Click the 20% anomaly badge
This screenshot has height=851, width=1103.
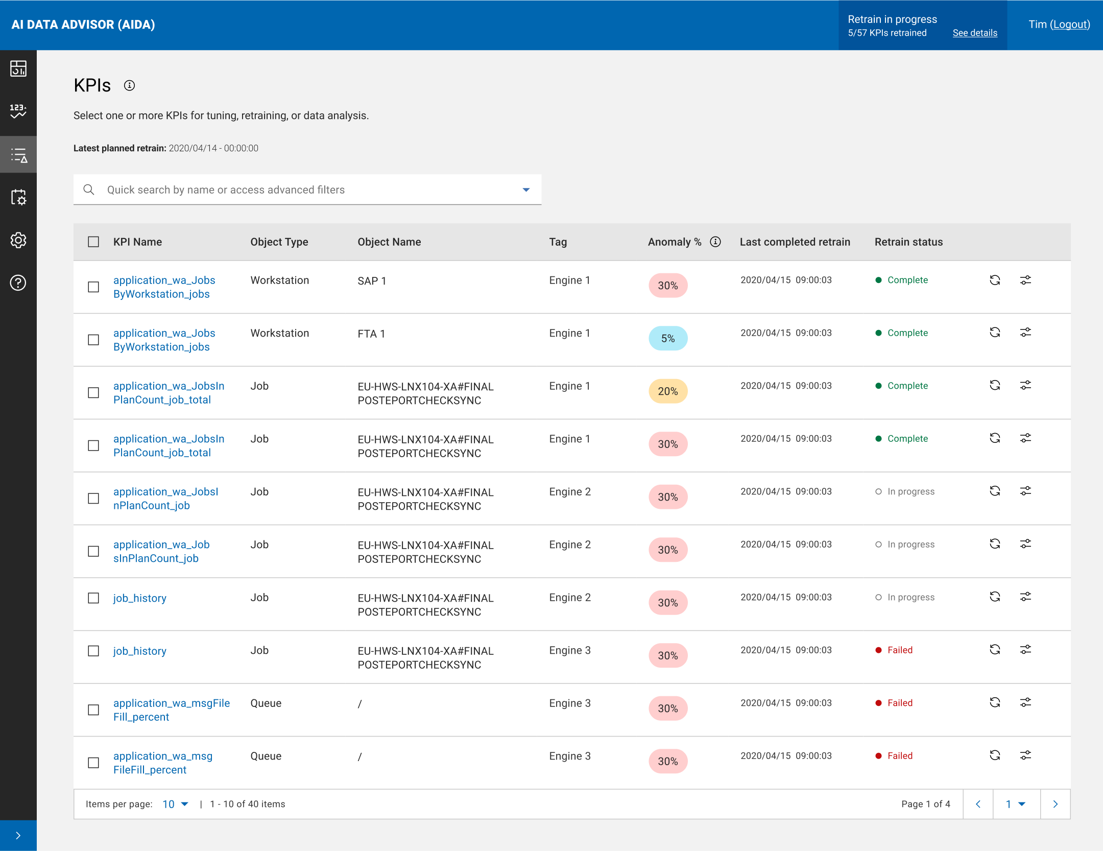tap(667, 391)
